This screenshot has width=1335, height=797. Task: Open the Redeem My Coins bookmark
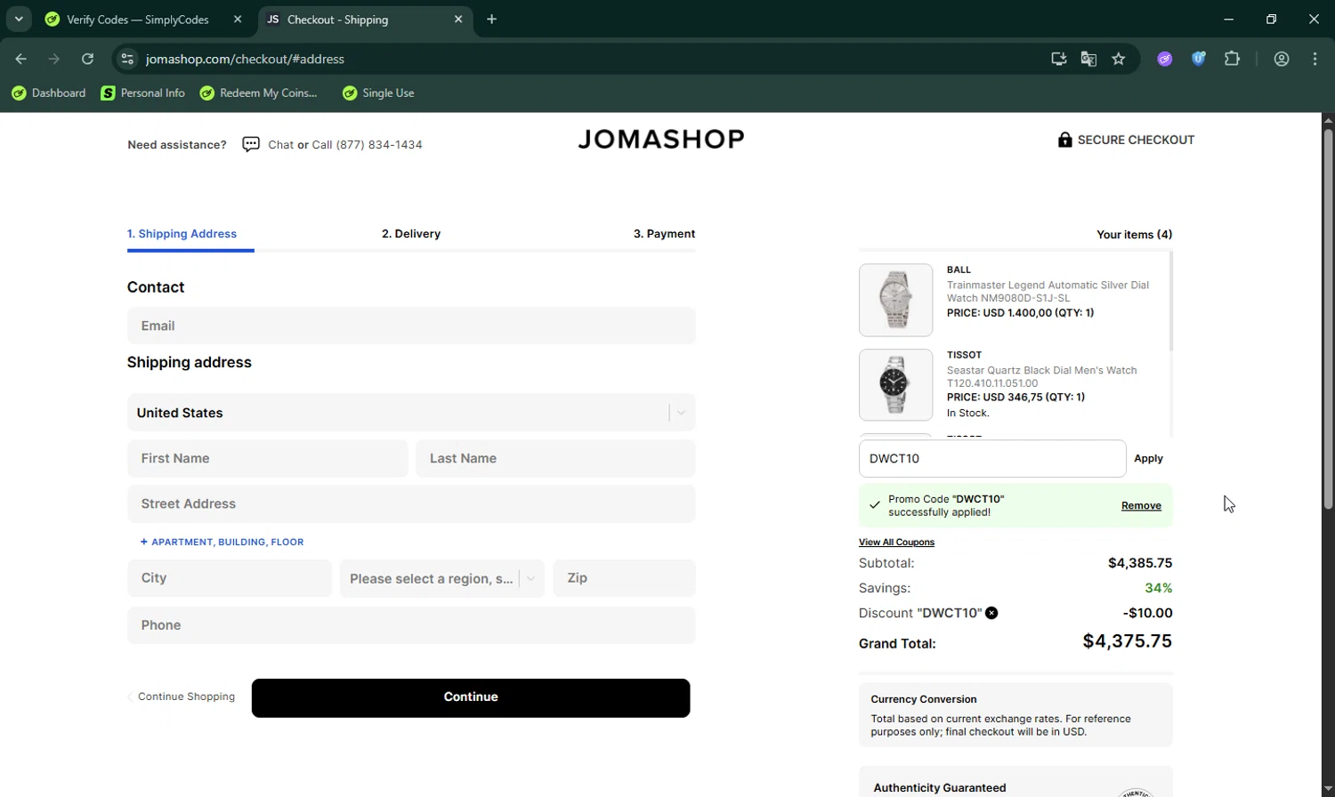(259, 93)
